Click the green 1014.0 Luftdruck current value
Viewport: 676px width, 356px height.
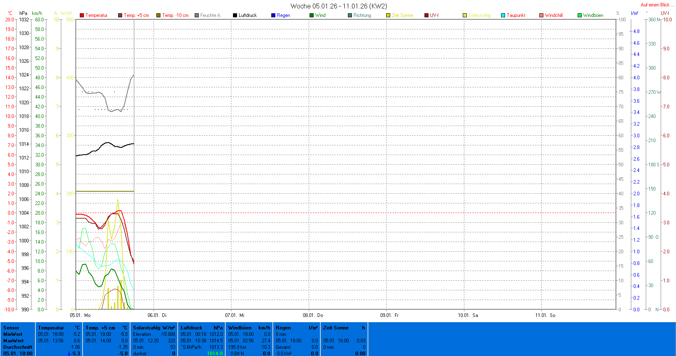point(214,354)
